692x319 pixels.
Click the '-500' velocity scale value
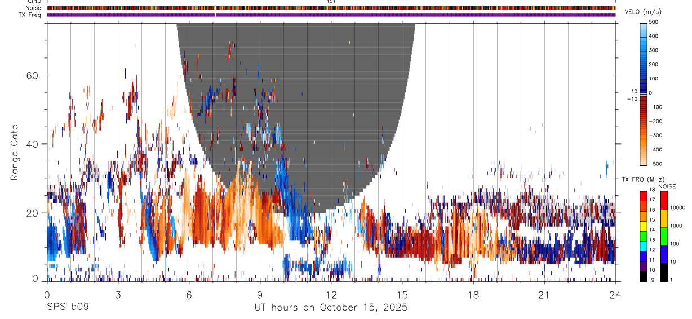click(655, 164)
